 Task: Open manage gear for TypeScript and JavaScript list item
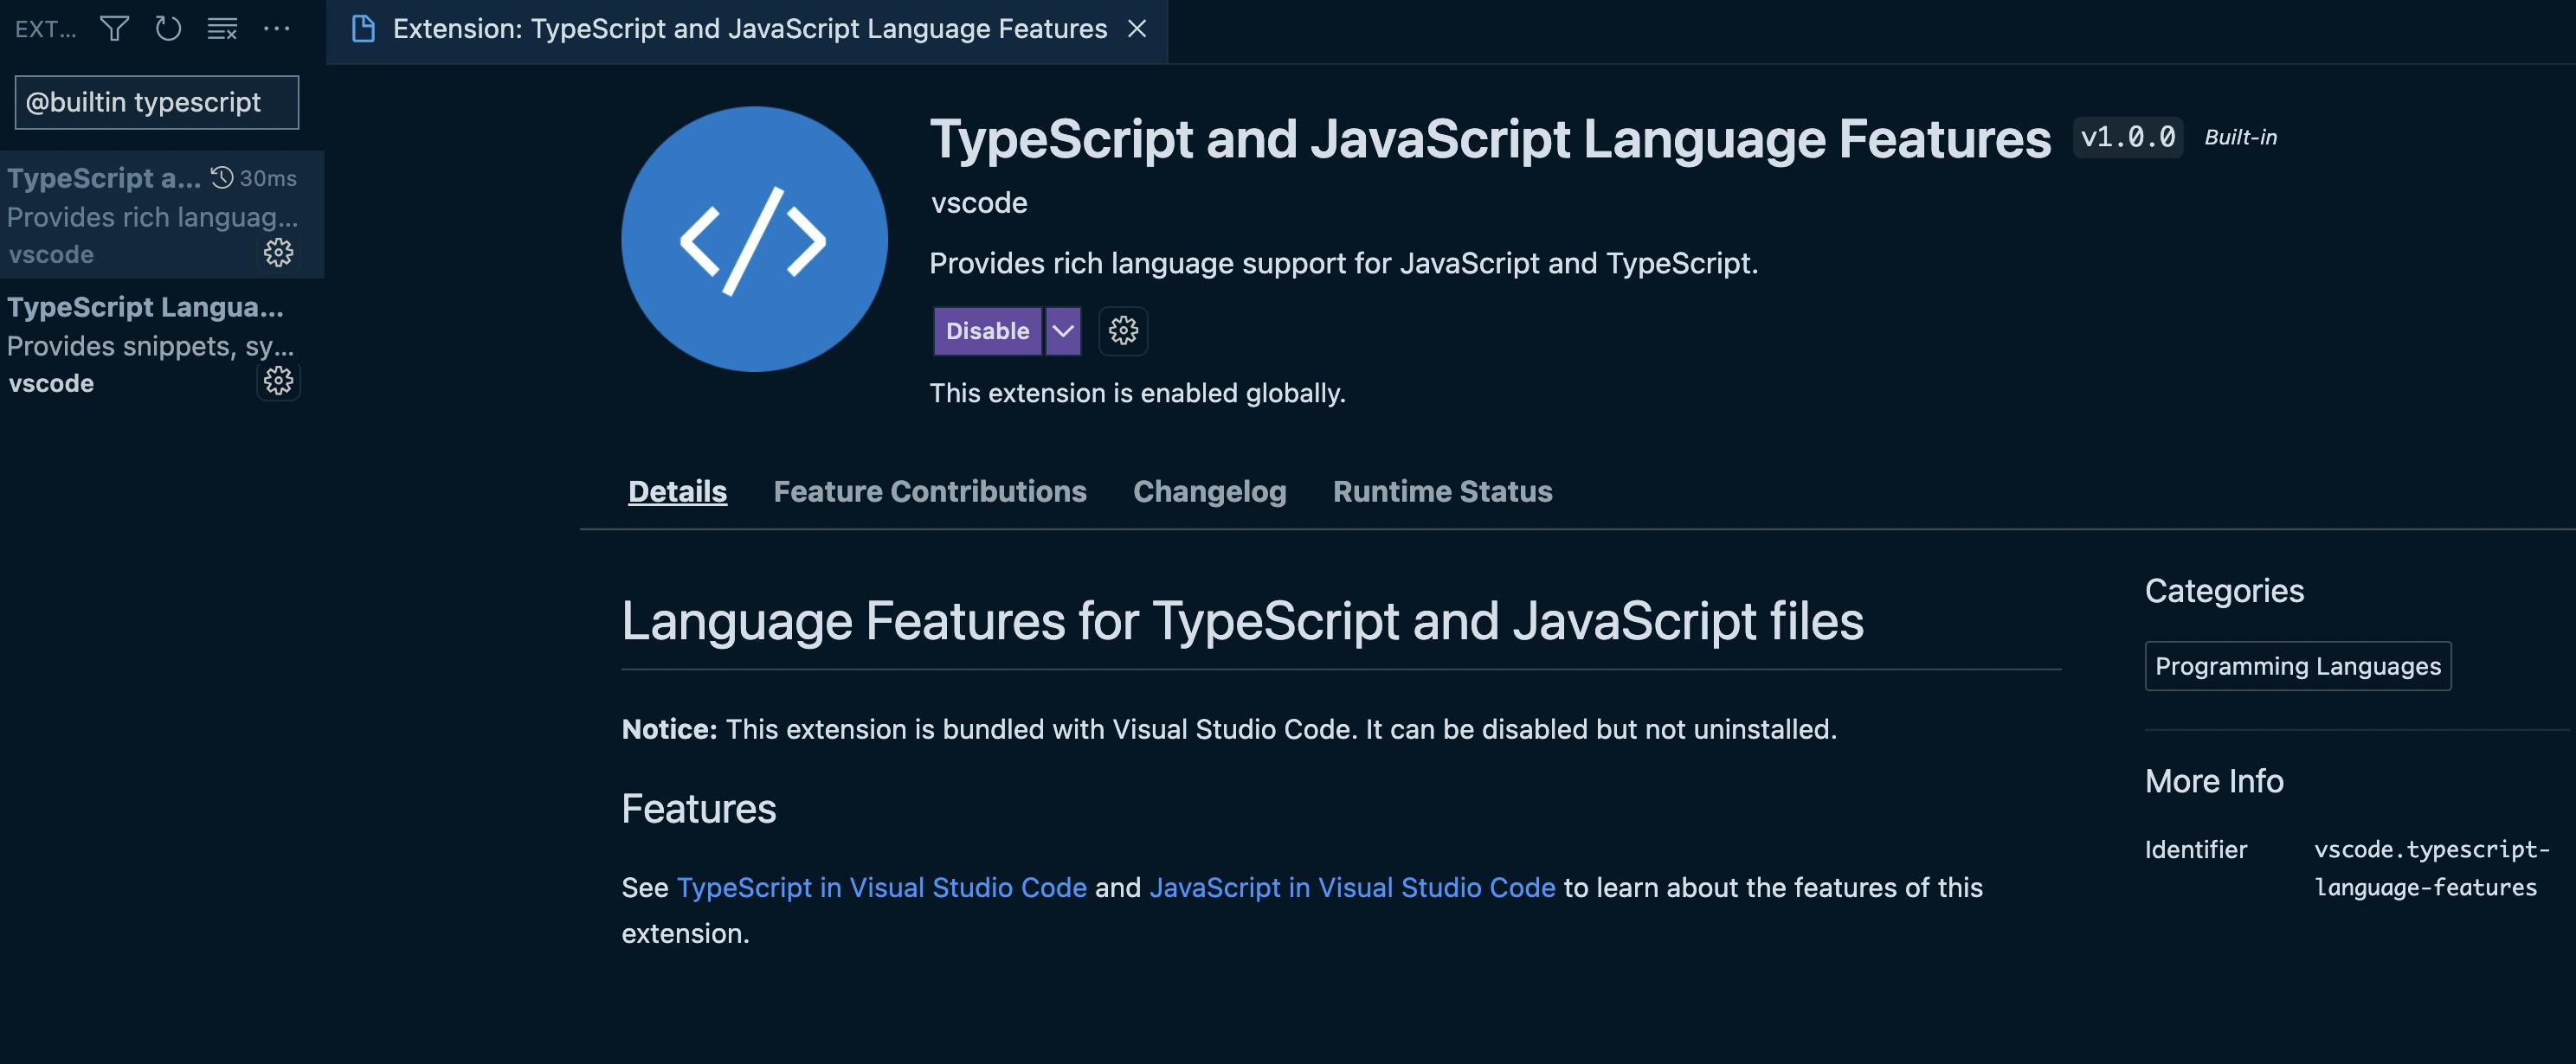(278, 253)
